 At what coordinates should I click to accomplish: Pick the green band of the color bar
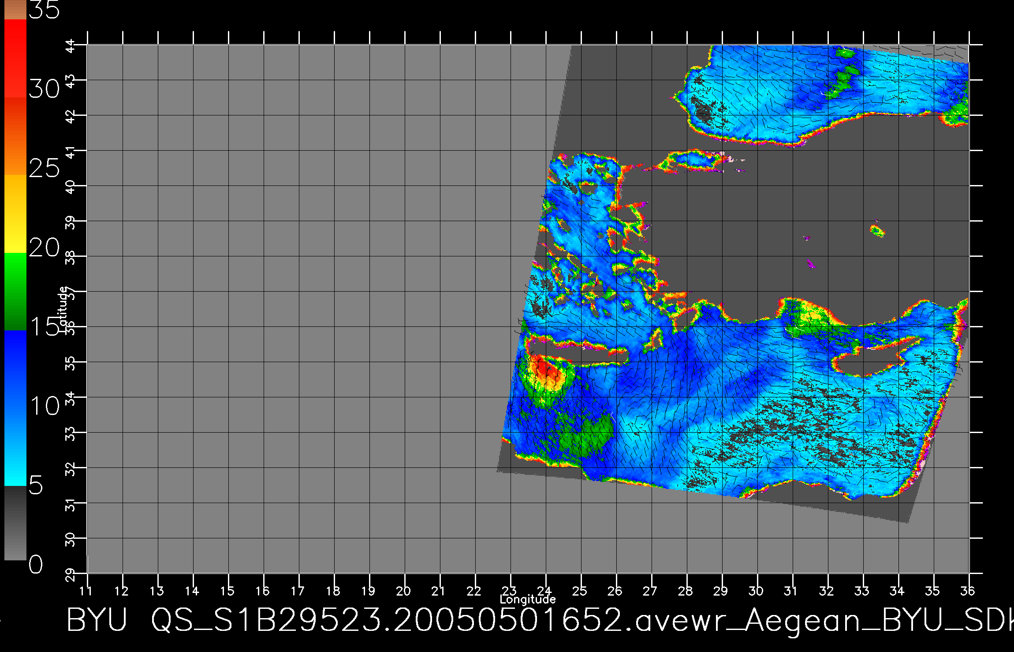click(15, 292)
